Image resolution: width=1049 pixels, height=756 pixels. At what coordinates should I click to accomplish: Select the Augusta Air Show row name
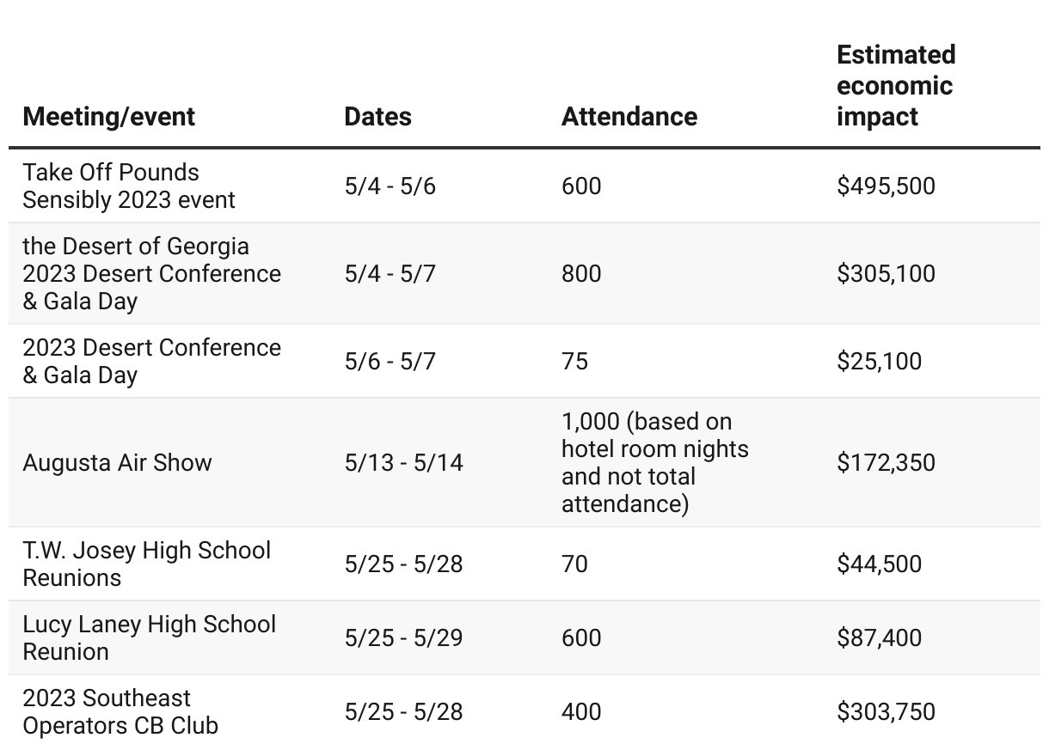[117, 462]
